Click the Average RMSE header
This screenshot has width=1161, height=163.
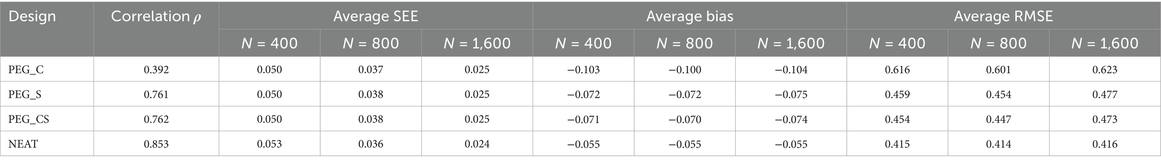pyautogui.click(x=1003, y=17)
